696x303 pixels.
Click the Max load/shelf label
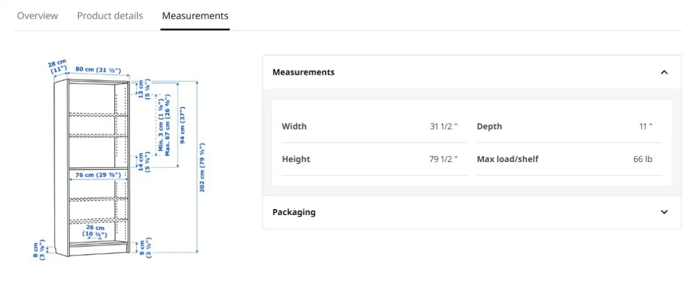tap(508, 159)
